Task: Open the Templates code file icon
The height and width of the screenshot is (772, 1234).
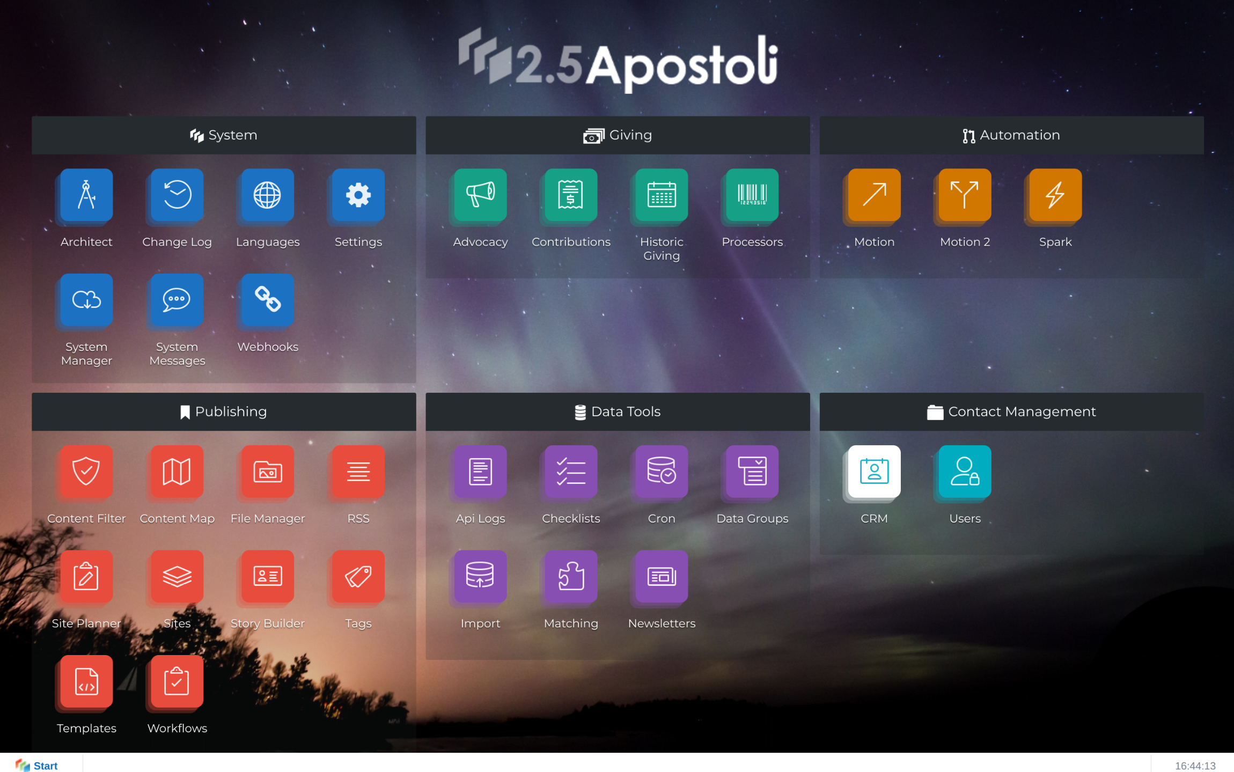Action: tap(86, 681)
